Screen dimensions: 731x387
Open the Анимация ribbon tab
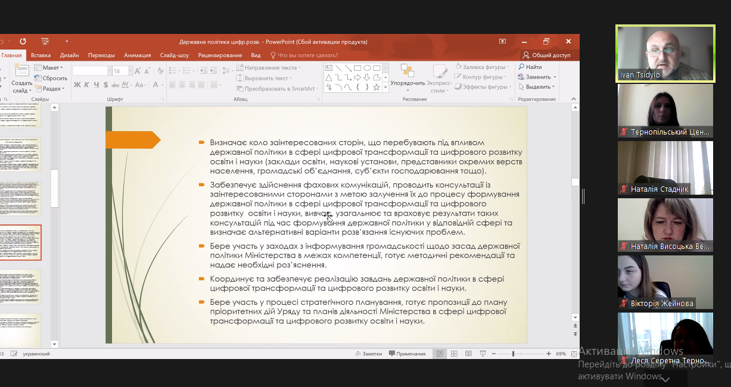click(x=138, y=55)
